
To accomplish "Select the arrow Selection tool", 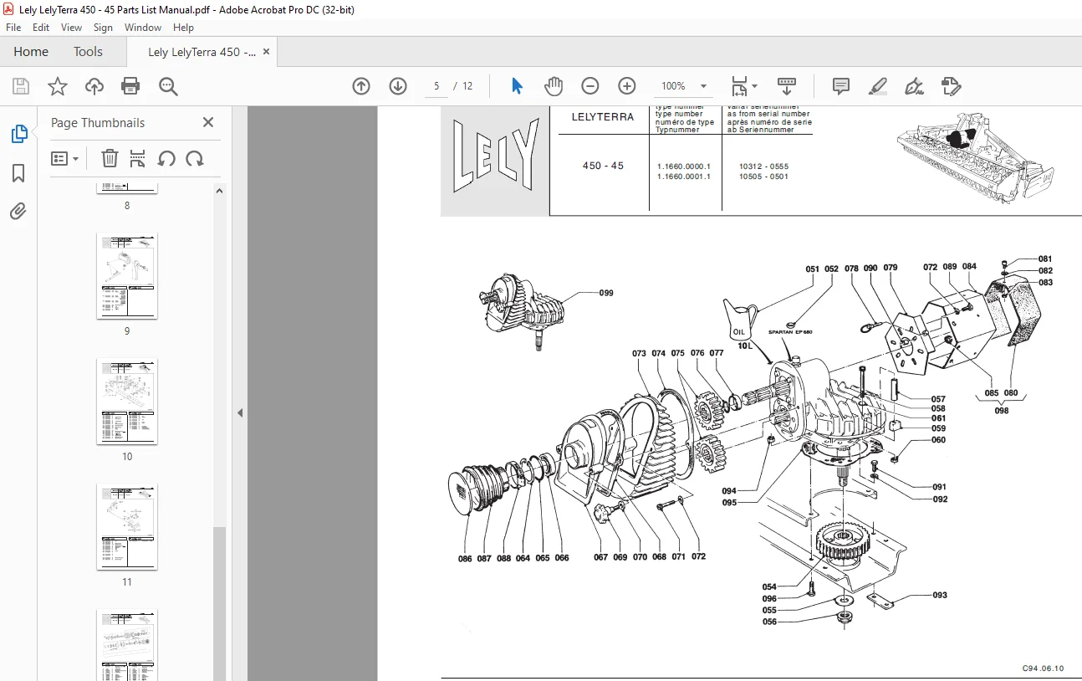I will pos(517,85).
